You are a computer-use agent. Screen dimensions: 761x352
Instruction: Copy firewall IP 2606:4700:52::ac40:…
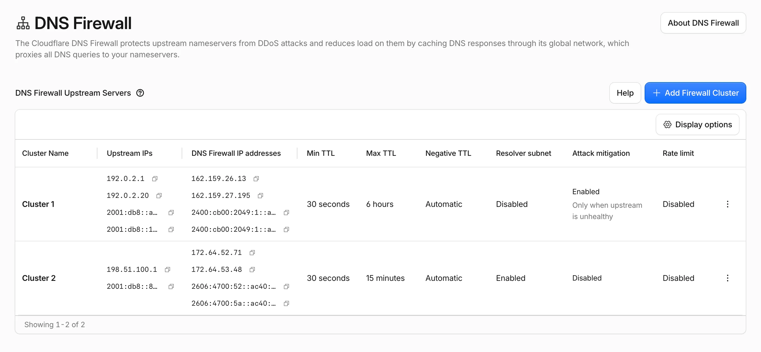(x=286, y=287)
